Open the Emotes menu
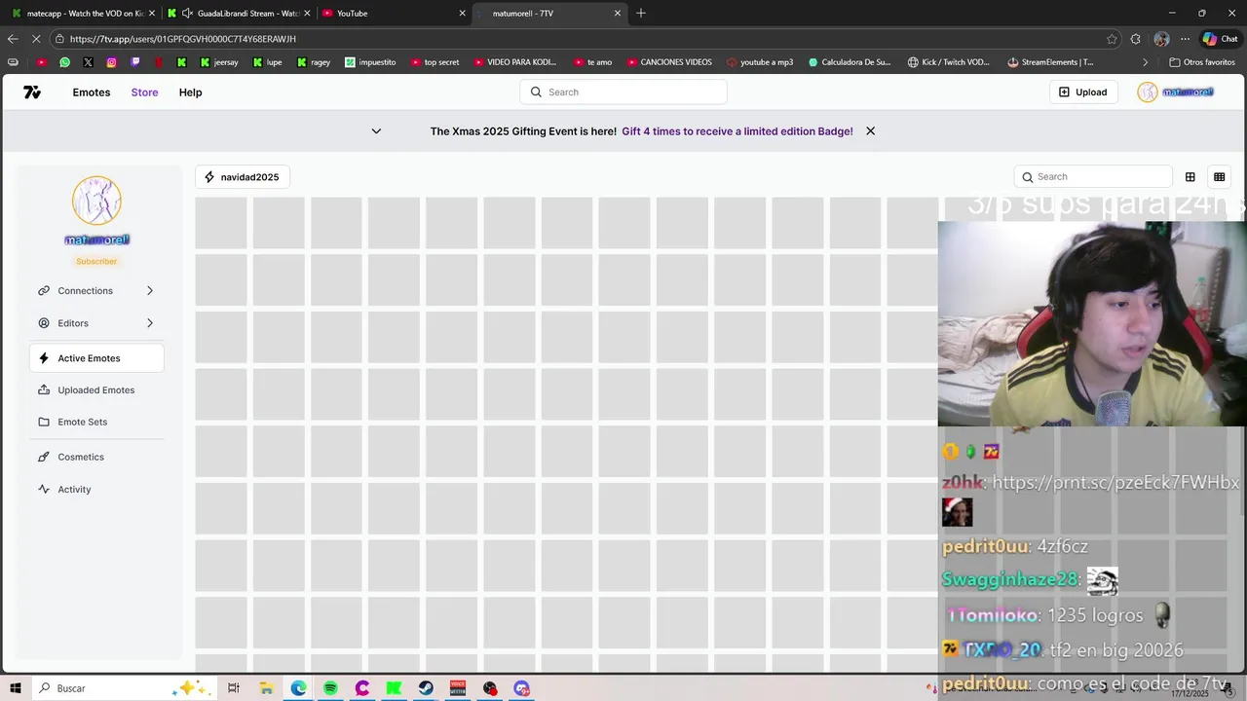The image size is (1247, 701). point(92,92)
